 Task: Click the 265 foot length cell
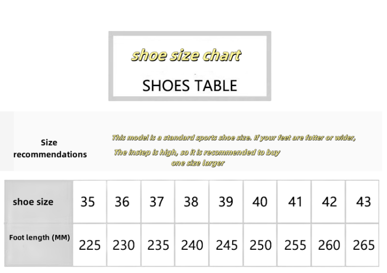pyautogui.click(x=362, y=245)
